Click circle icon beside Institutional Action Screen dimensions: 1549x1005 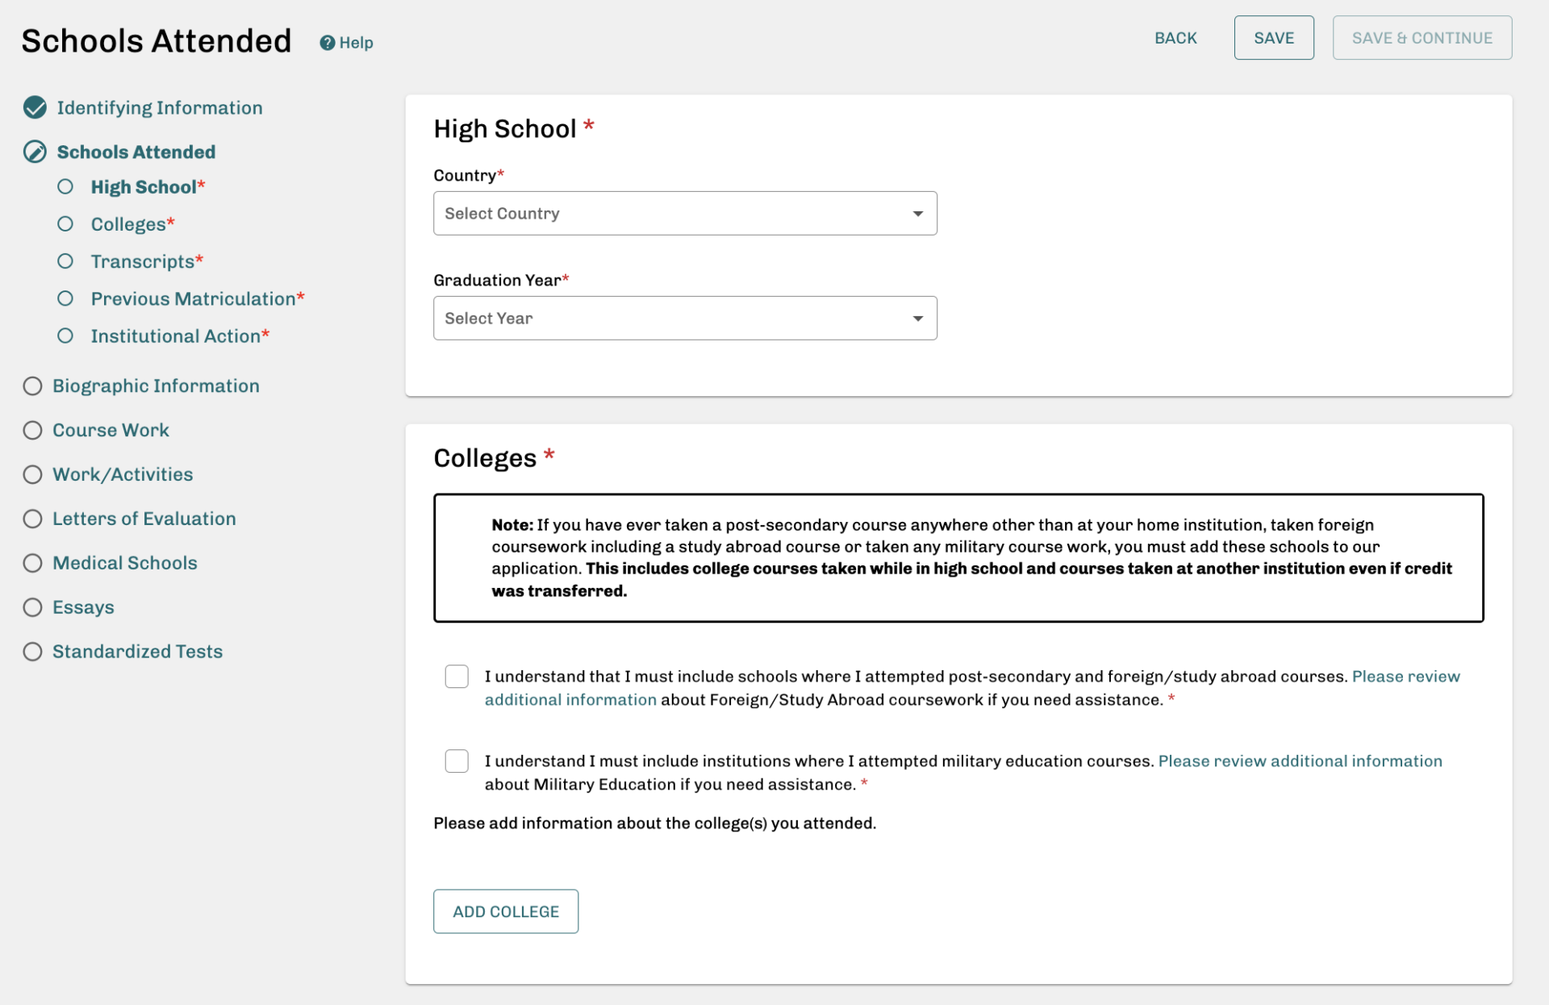coord(66,336)
